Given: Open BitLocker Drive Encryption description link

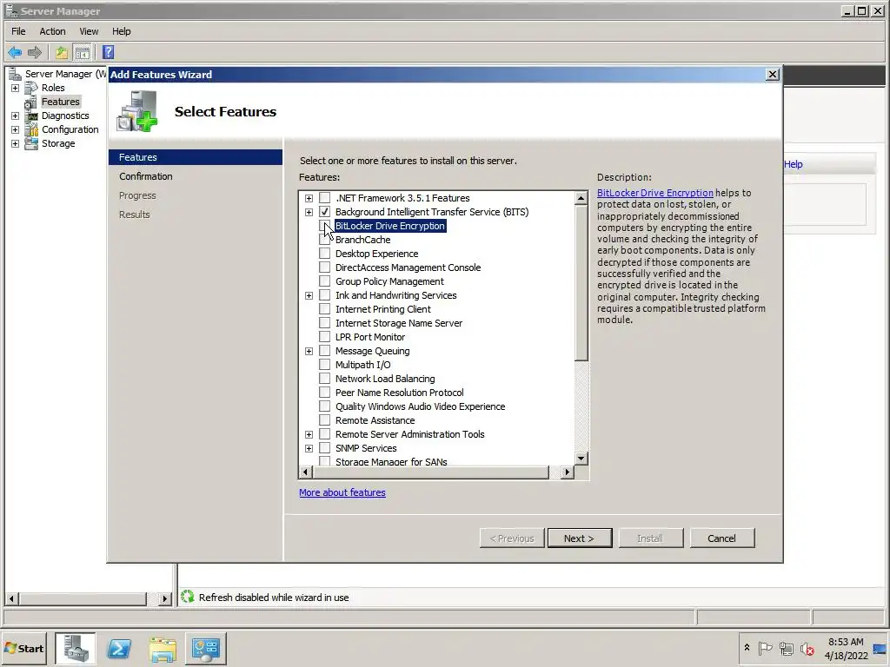Looking at the screenshot, I should [x=655, y=193].
